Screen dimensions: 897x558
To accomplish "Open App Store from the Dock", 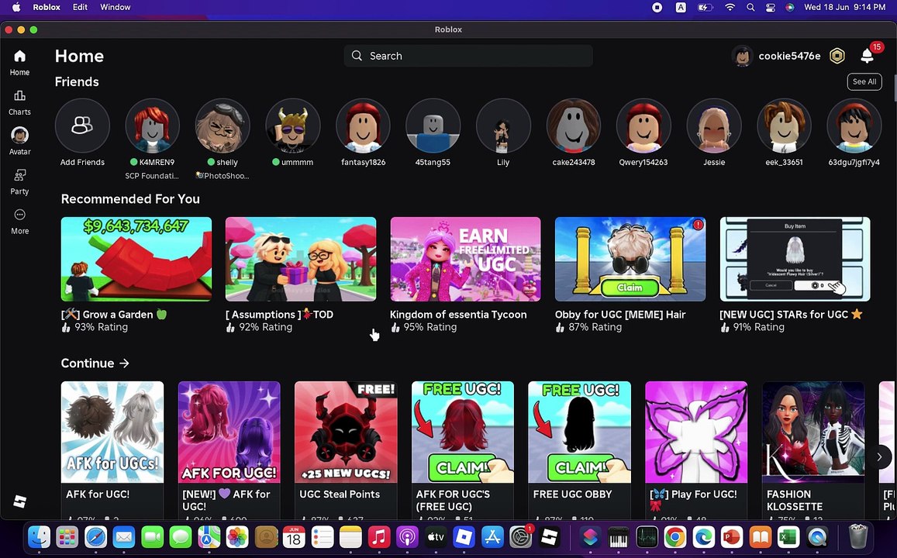I will point(492,537).
